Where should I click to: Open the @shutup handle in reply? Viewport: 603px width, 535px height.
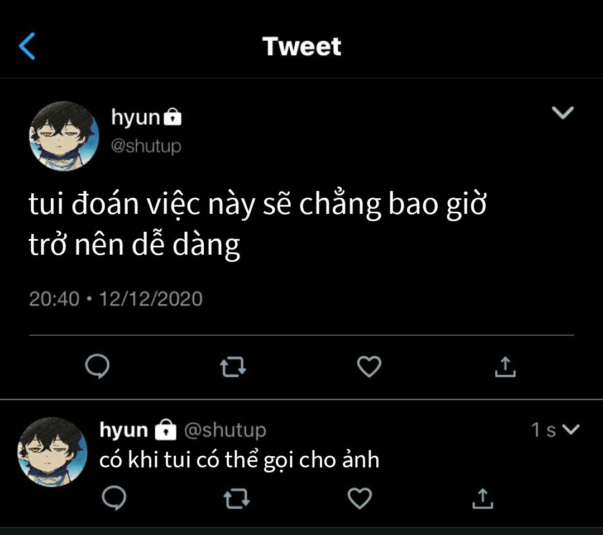click(225, 430)
